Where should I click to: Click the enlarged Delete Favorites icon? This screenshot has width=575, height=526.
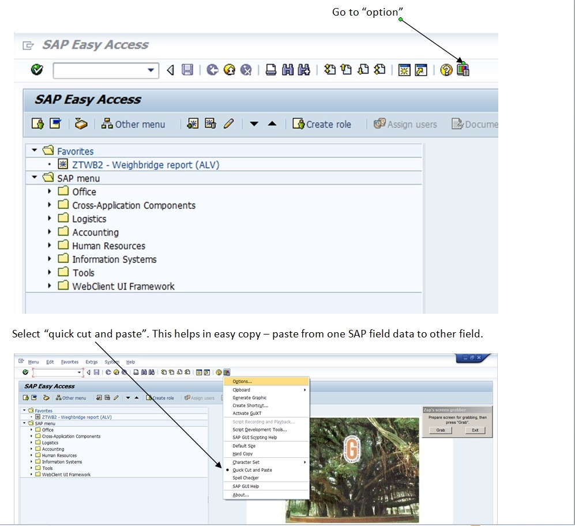[x=211, y=123]
